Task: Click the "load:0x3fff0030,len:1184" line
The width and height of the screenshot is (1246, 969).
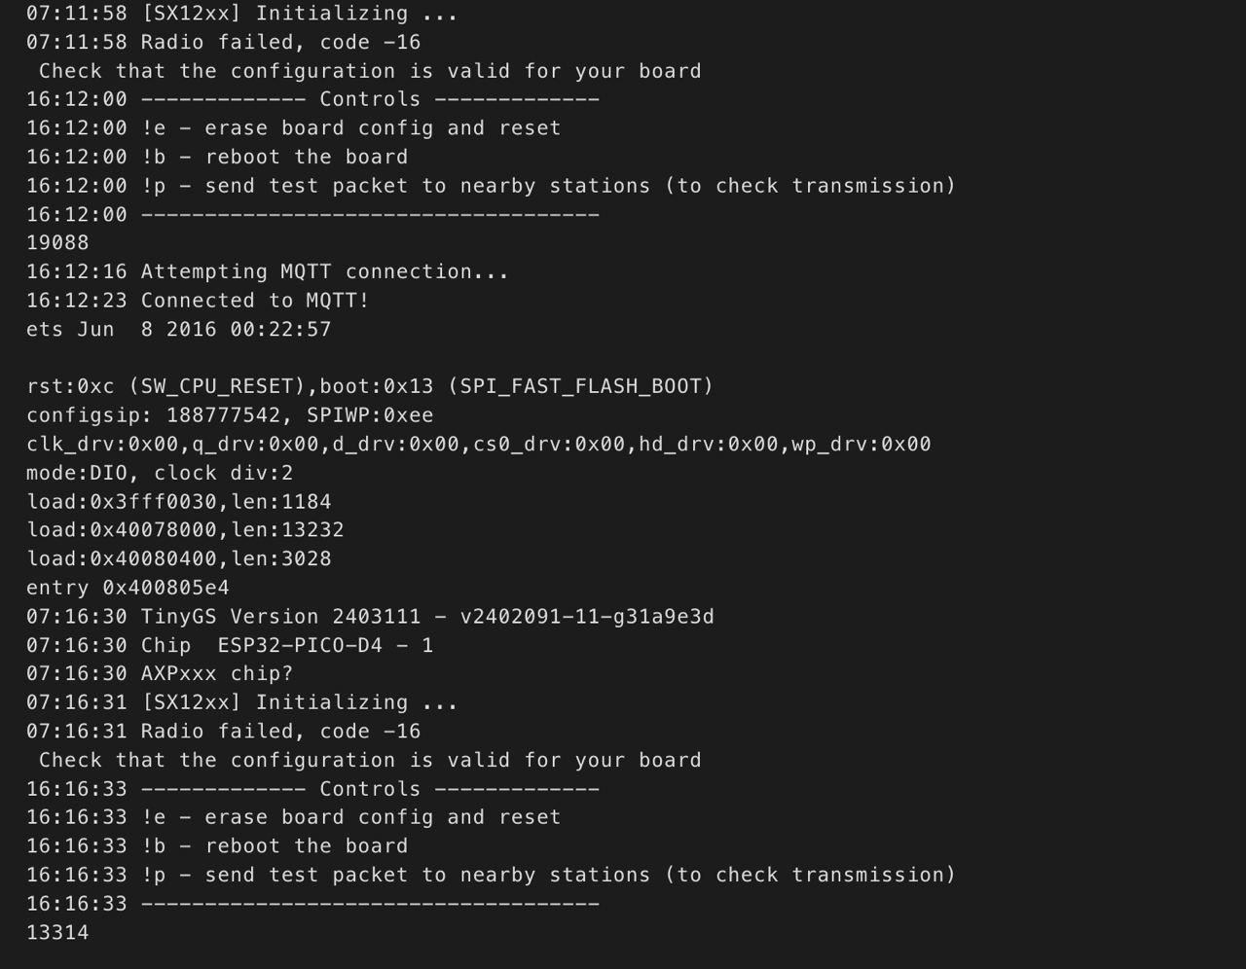Action: coord(179,502)
